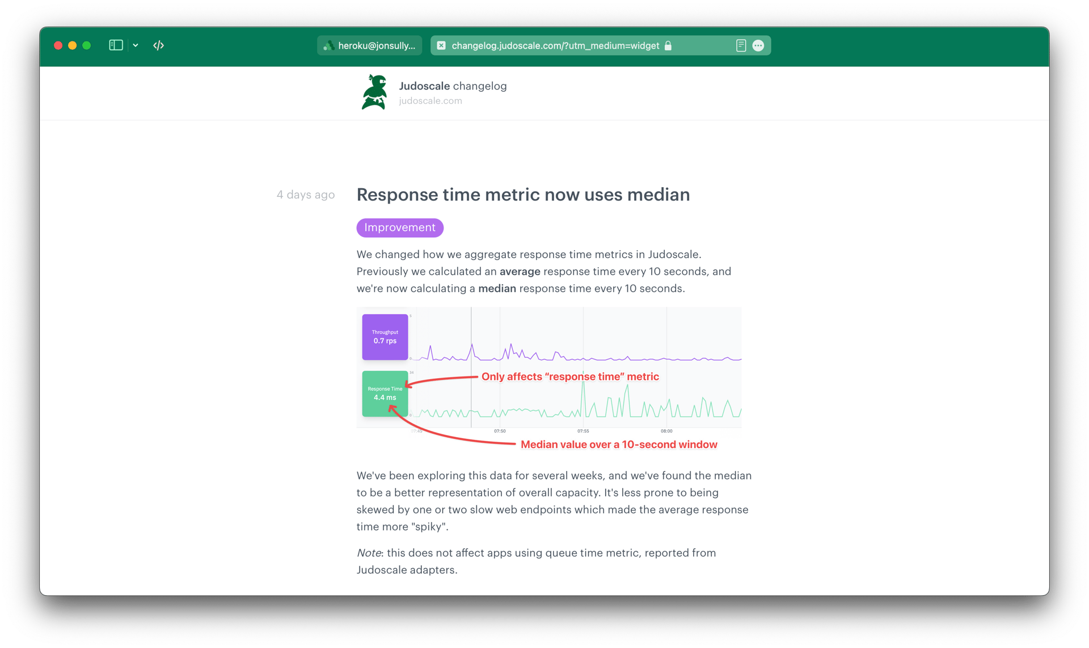Click the 07:55 timeline marker on chart
Image resolution: width=1089 pixels, height=648 pixels.
click(x=583, y=431)
